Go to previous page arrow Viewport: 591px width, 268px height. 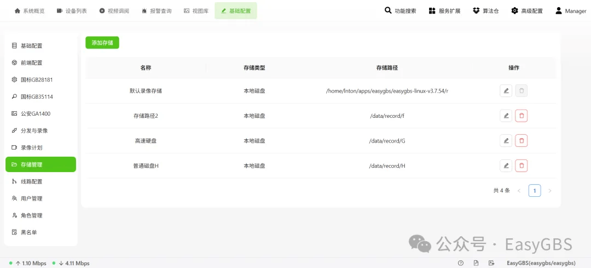point(519,191)
